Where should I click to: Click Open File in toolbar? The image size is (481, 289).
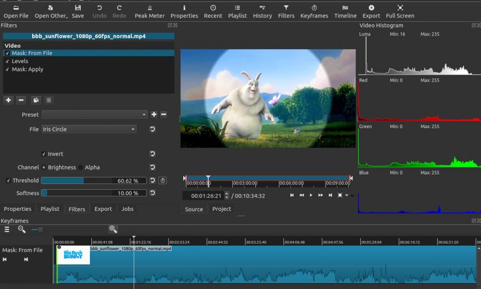(16, 12)
